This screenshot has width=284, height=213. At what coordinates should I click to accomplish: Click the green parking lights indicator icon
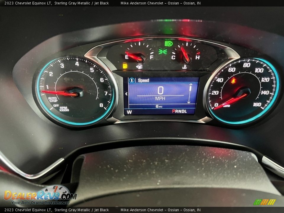(163, 52)
